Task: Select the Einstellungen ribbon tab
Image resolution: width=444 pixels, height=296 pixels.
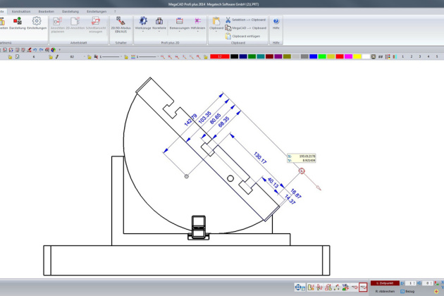Action: 97,12
